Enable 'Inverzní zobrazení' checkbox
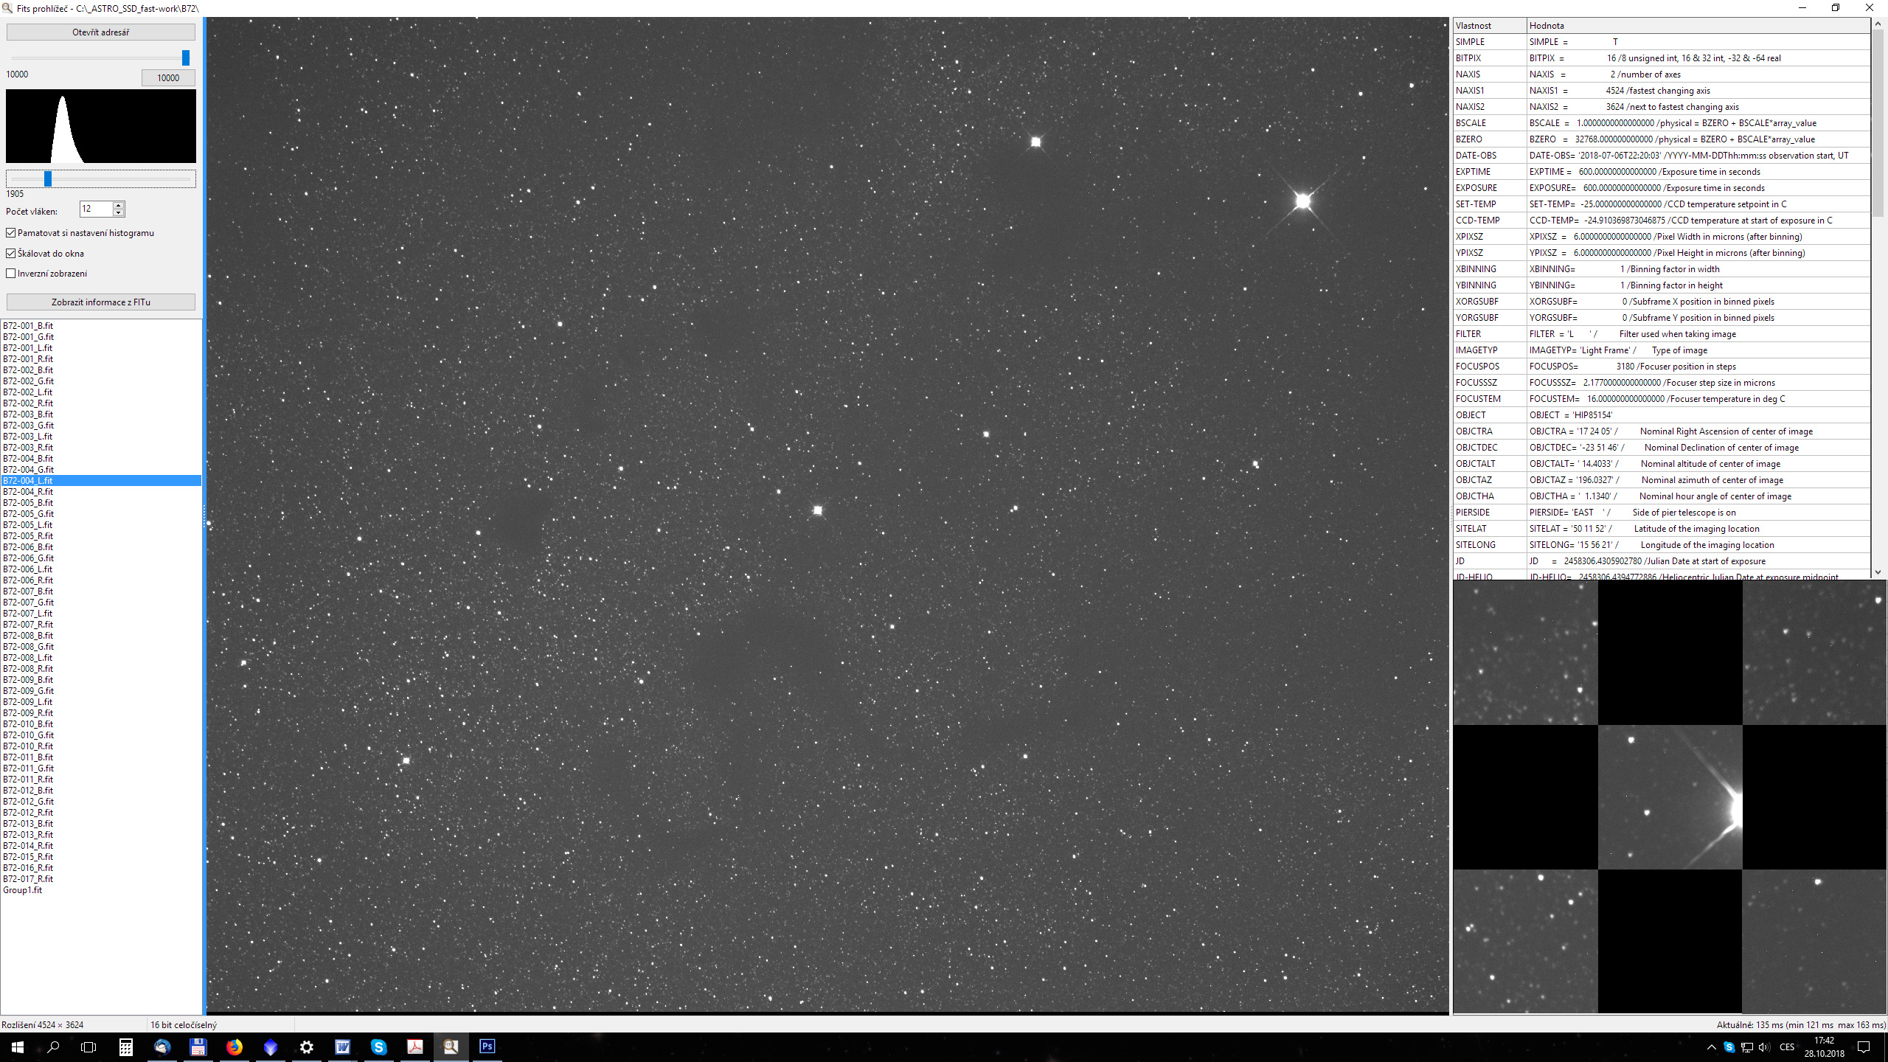The width and height of the screenshot is (1888, 1062). coord(11,274)
